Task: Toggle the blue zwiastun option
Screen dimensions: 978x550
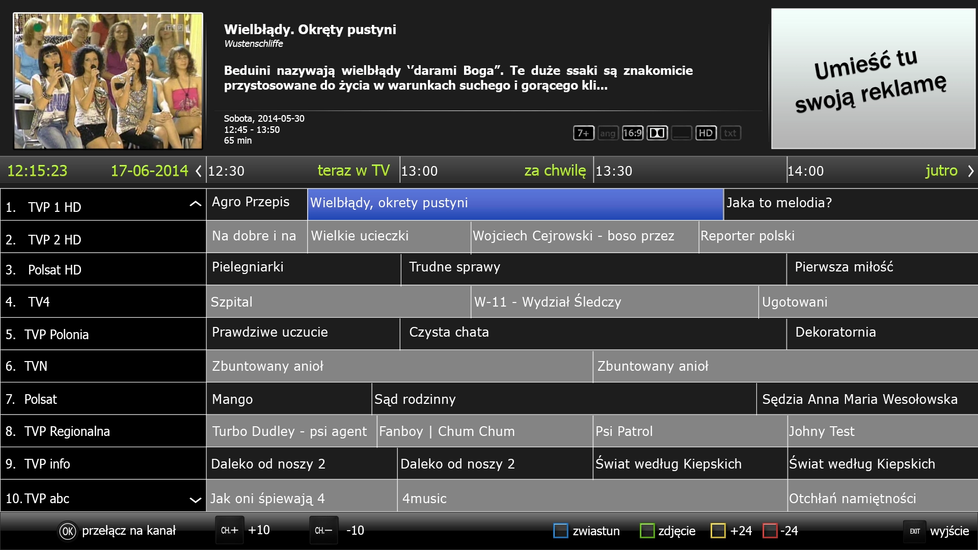Action: (x=561, y=531)
